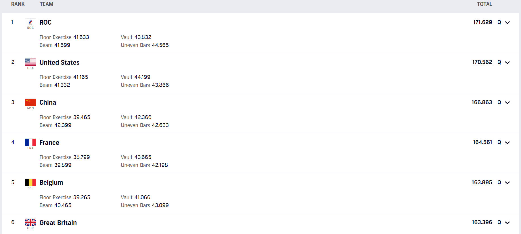This screenshot has width=521, height=234.
Task: Expand Belgium's result details chevron
Action: 507,183
